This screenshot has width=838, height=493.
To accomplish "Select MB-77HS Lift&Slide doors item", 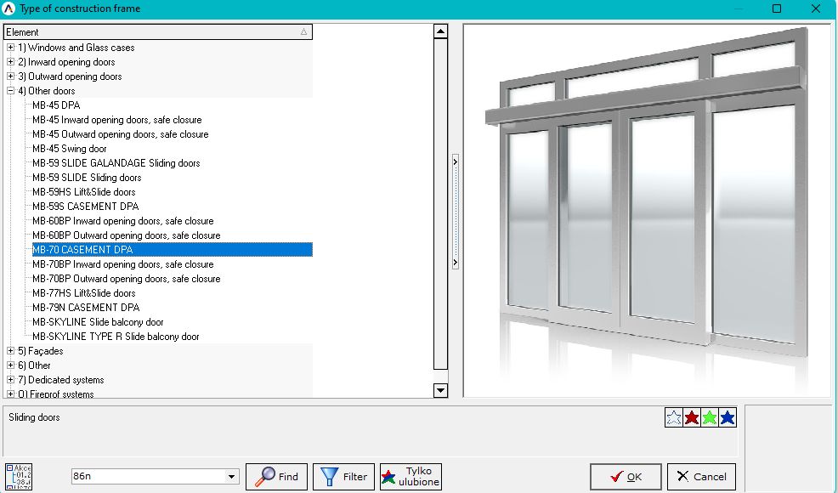I will point(83,293).
